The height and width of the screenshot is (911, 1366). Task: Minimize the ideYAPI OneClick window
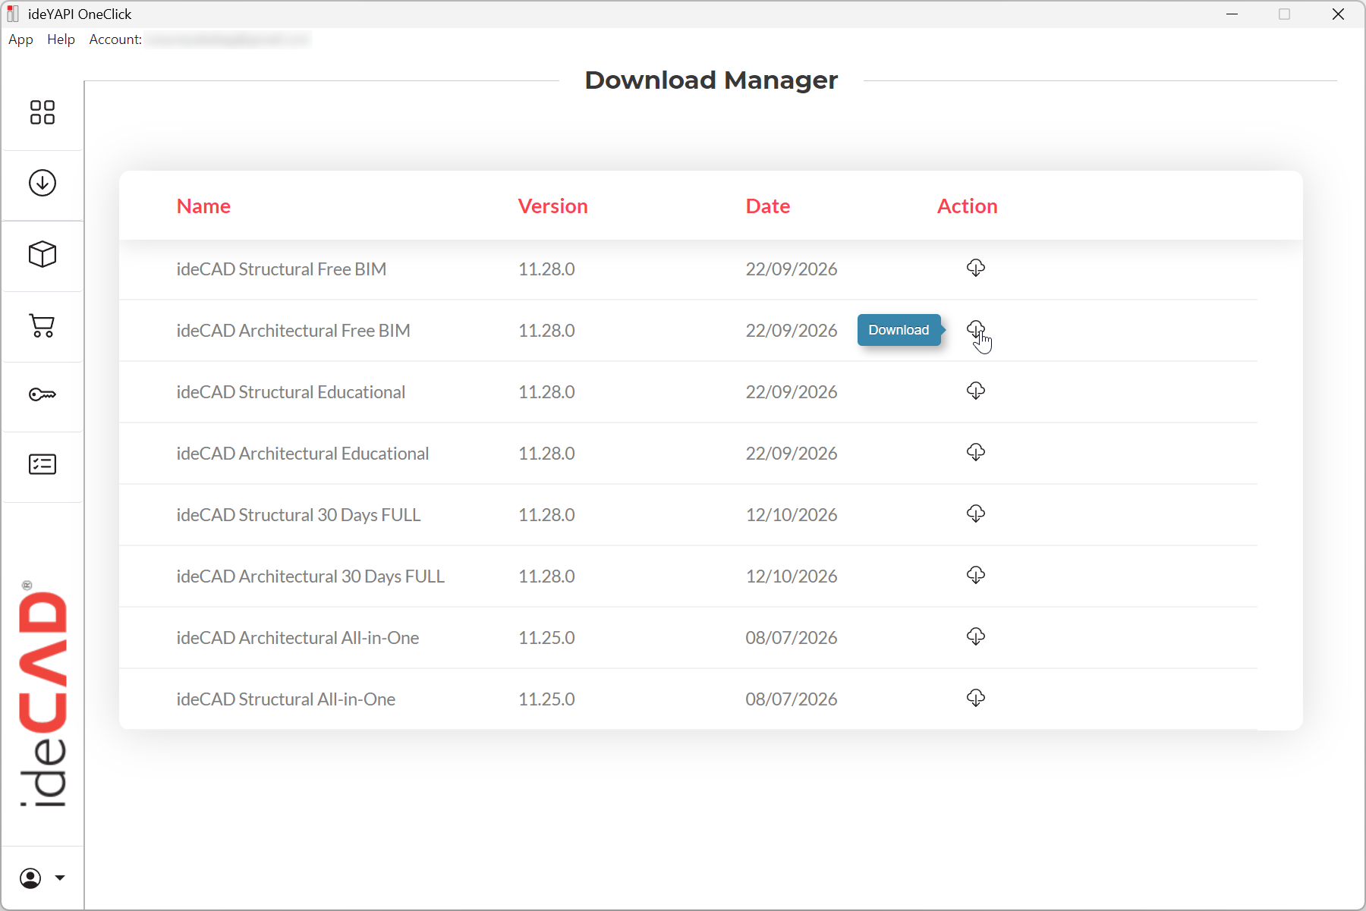(x=1232, y=14)
